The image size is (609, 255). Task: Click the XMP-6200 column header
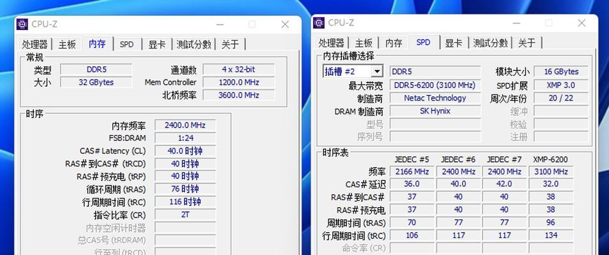tap(550, 159)
